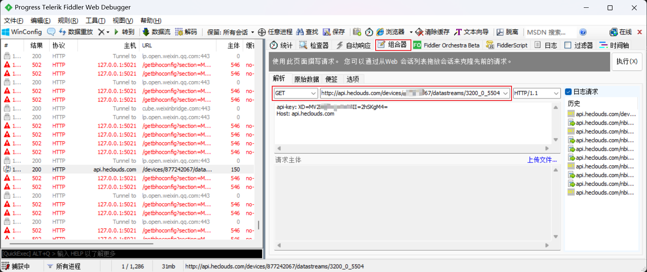The image size is (647, 272).
Task: Toggle the 日志请求 log requests checkbox
Action: tap(568, 91)
